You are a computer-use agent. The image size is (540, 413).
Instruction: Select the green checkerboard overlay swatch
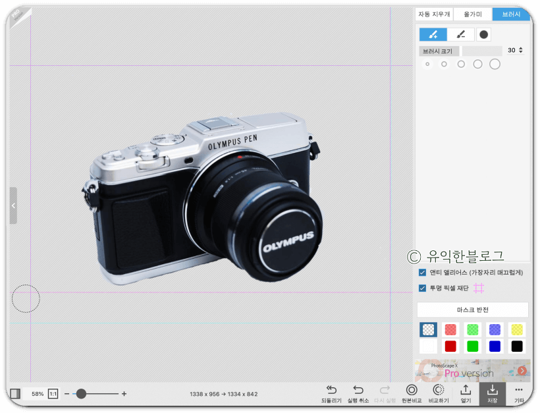coord(473,329)
